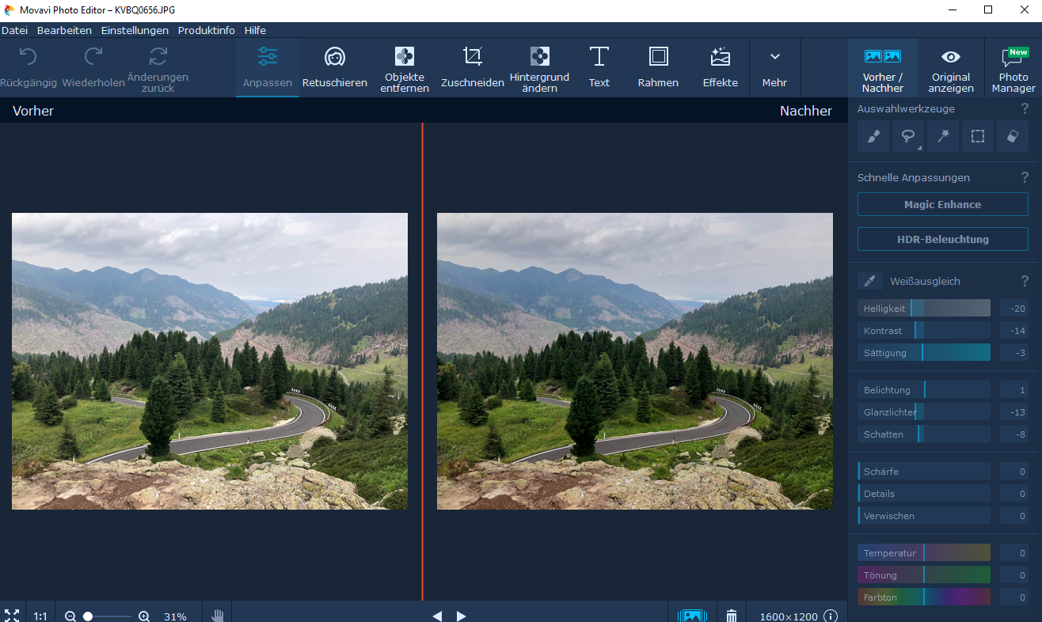Image resolution: width=1042 pixels, height=622 pixels.
Task: Toggle Original anzeigen eye button
Action: pyautogui.click(x=950, y=67)
